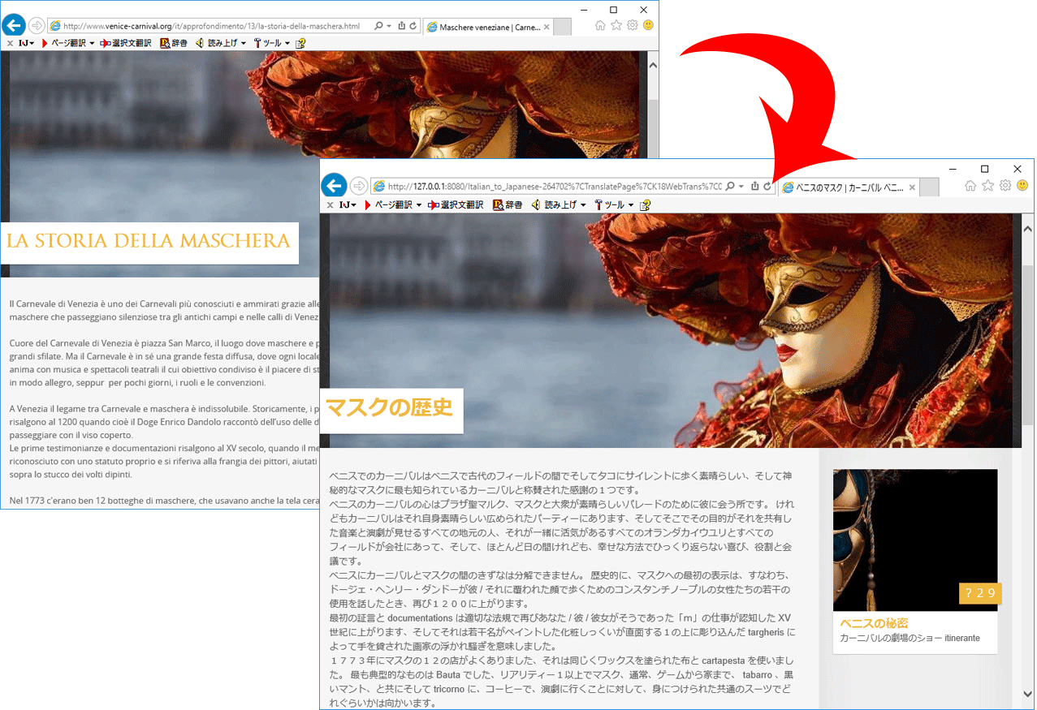Click the smiley feedback icon in the Maschere veneziane window

pos(649,26)
